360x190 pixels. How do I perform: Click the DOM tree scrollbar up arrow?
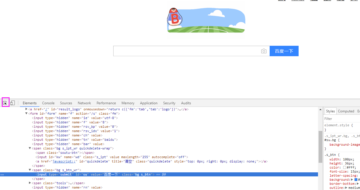click(x=320, y=109)
